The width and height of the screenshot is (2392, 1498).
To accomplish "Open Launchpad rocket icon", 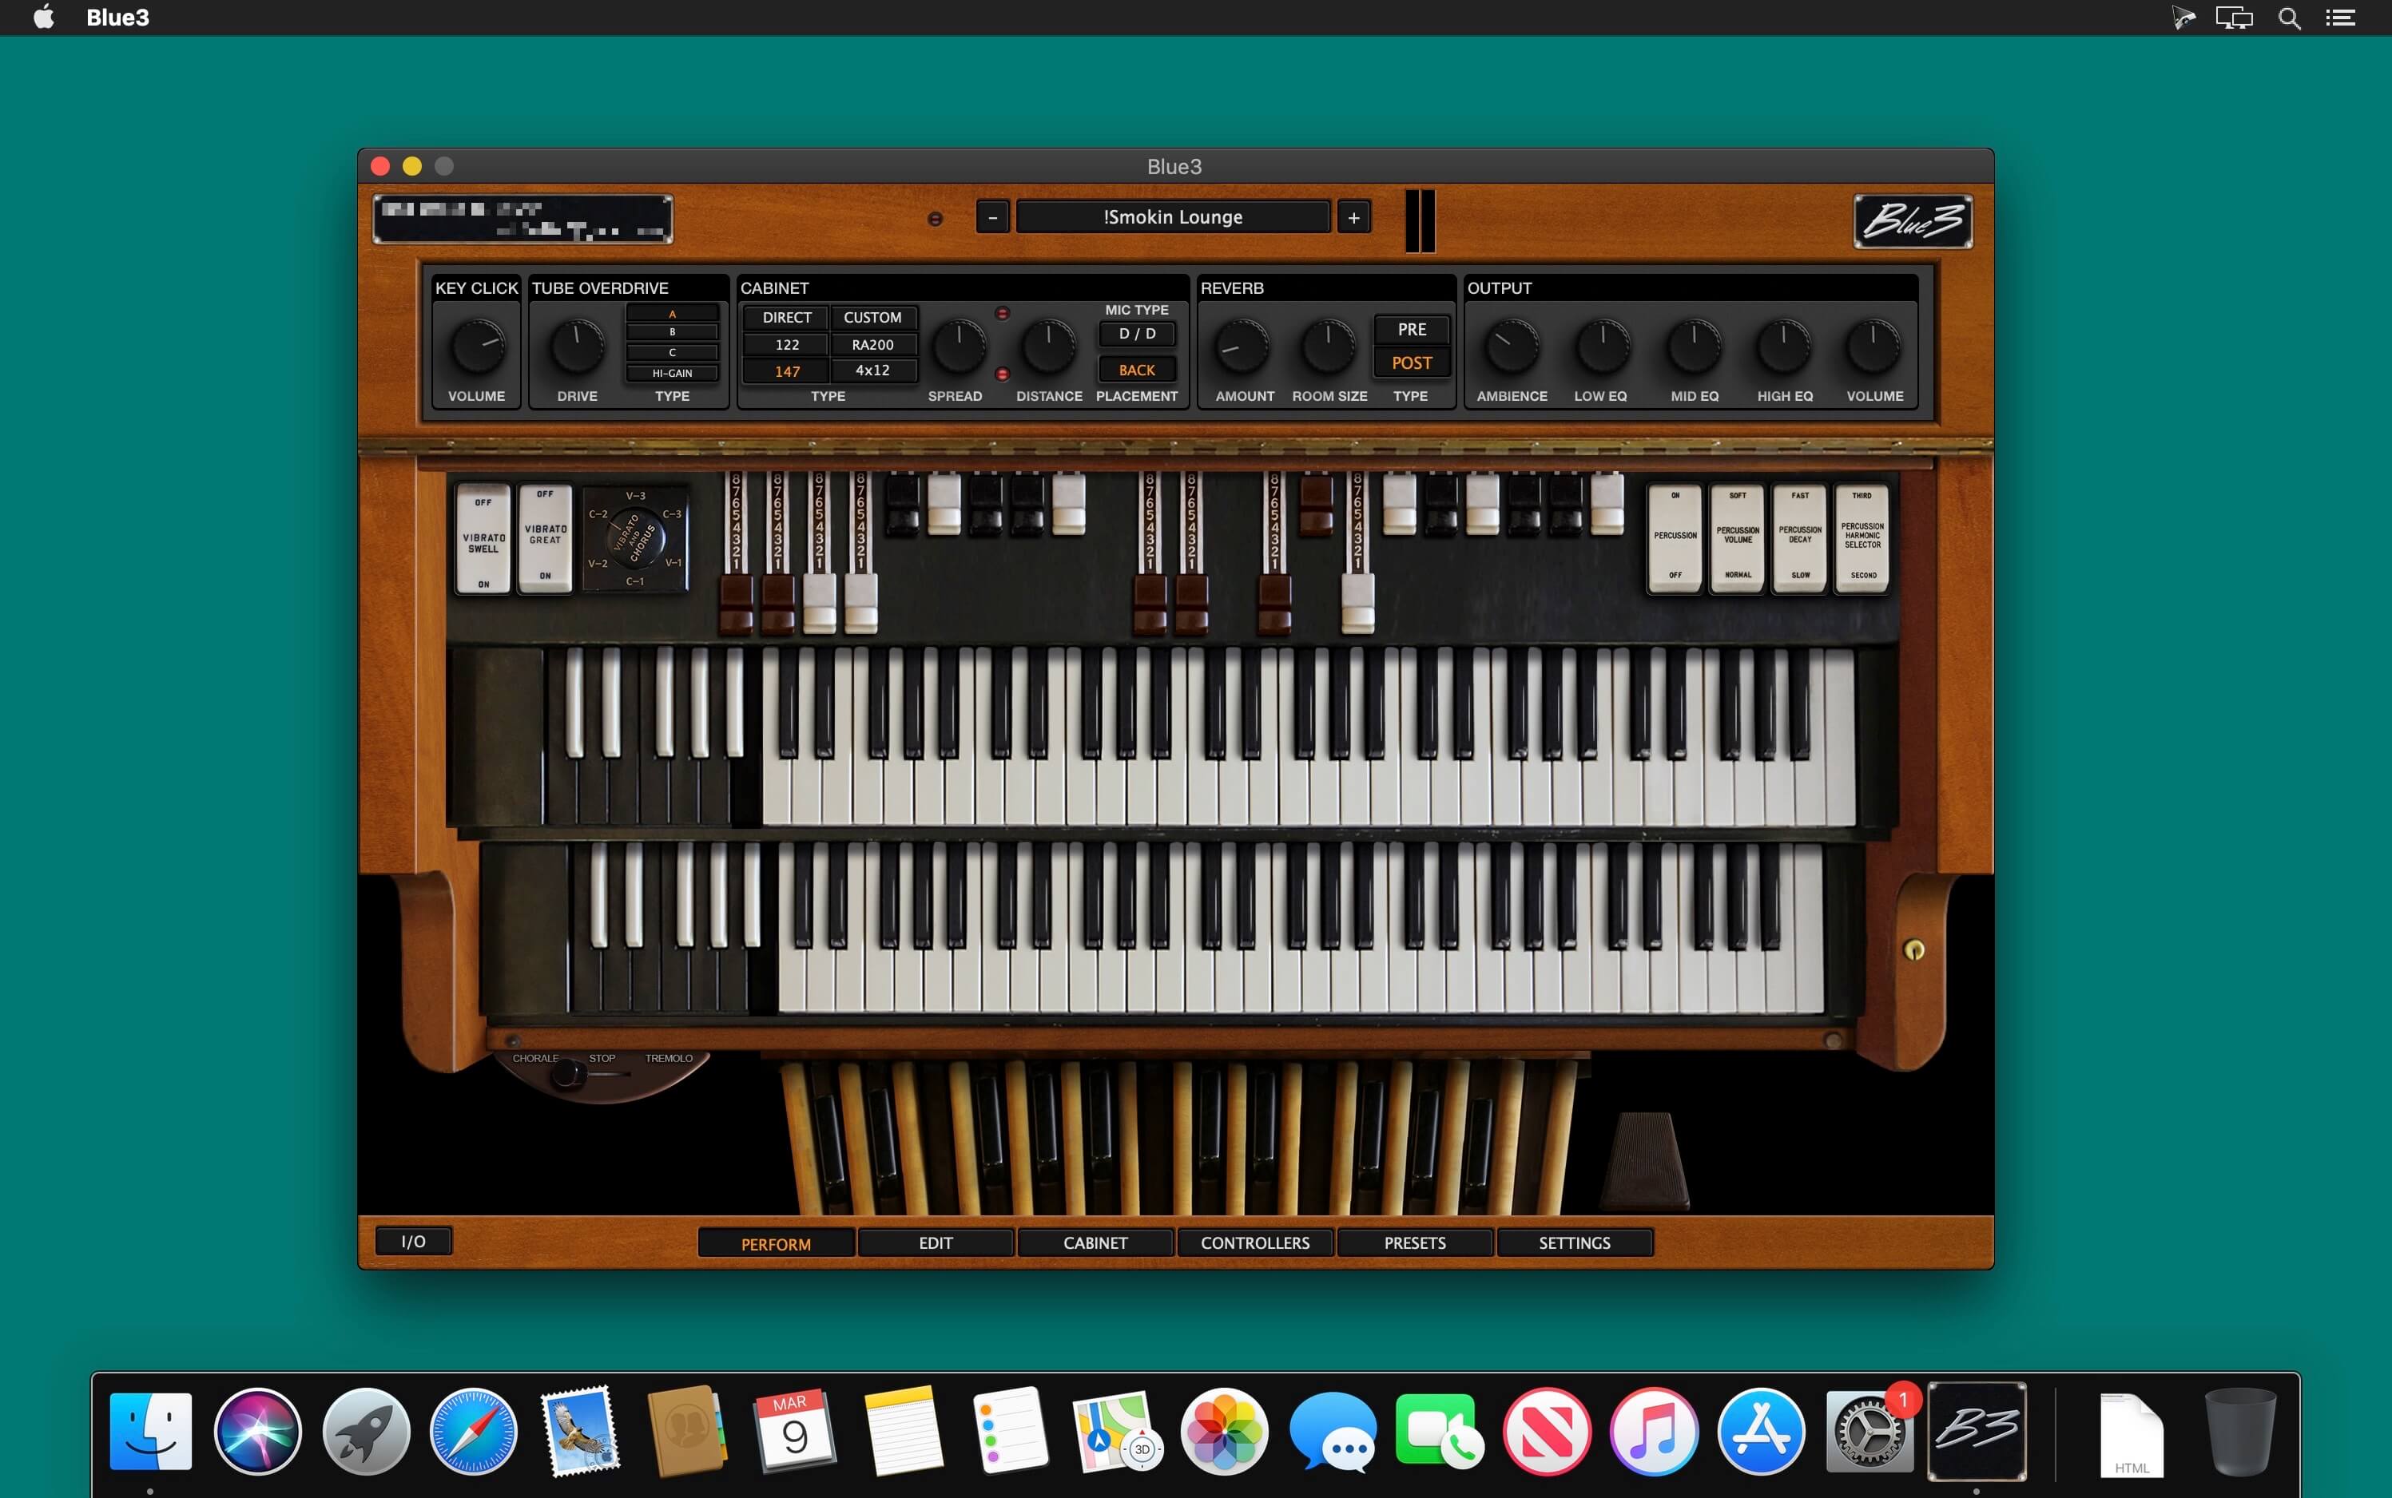I will (x=366, y=1431).
